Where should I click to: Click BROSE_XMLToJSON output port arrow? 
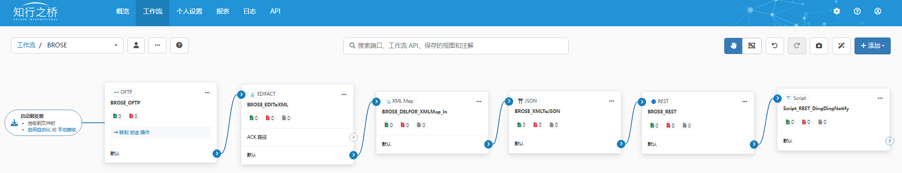(x=621, y=143)
